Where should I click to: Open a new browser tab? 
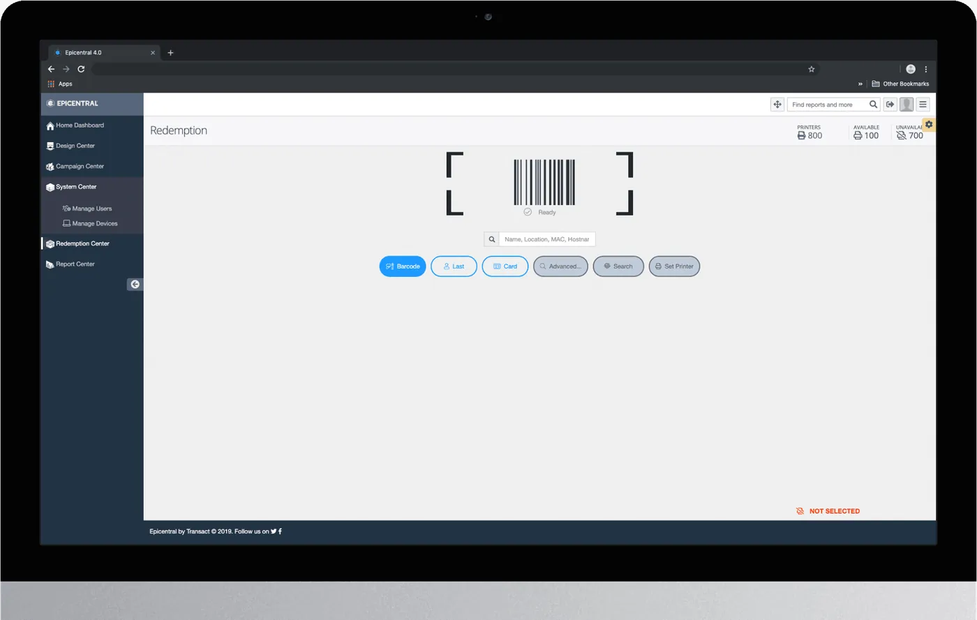170,52
